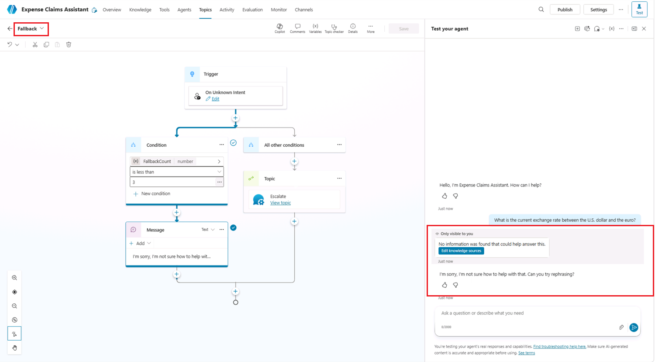Open the Monitor tab

coord(279,10)
